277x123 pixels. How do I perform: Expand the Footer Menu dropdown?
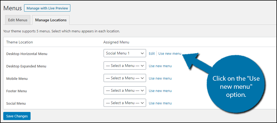125,90
